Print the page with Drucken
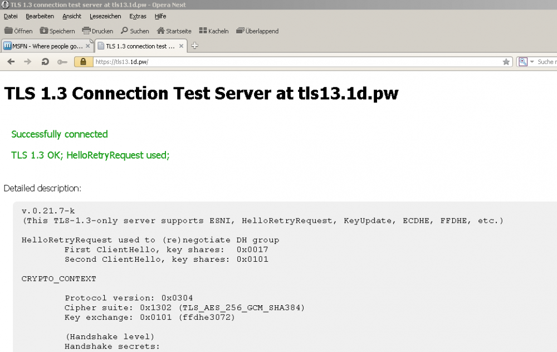Image resolution: width=557 pixels, height=352 pixels. pos(97,31)
